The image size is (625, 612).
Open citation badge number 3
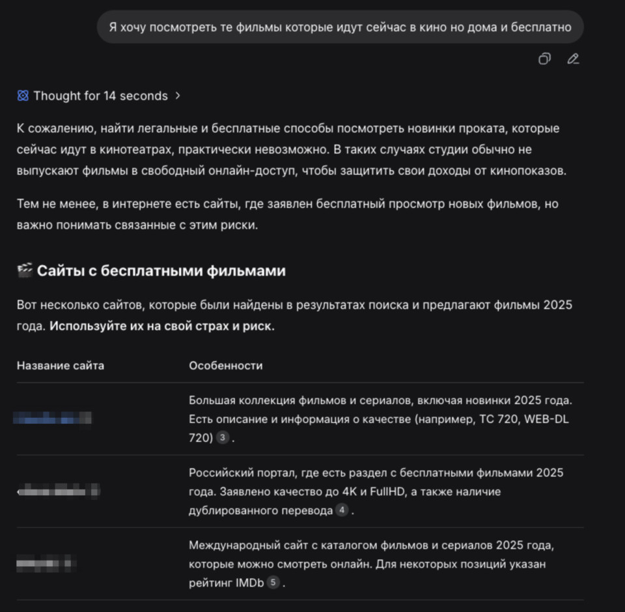coord(223,438)
